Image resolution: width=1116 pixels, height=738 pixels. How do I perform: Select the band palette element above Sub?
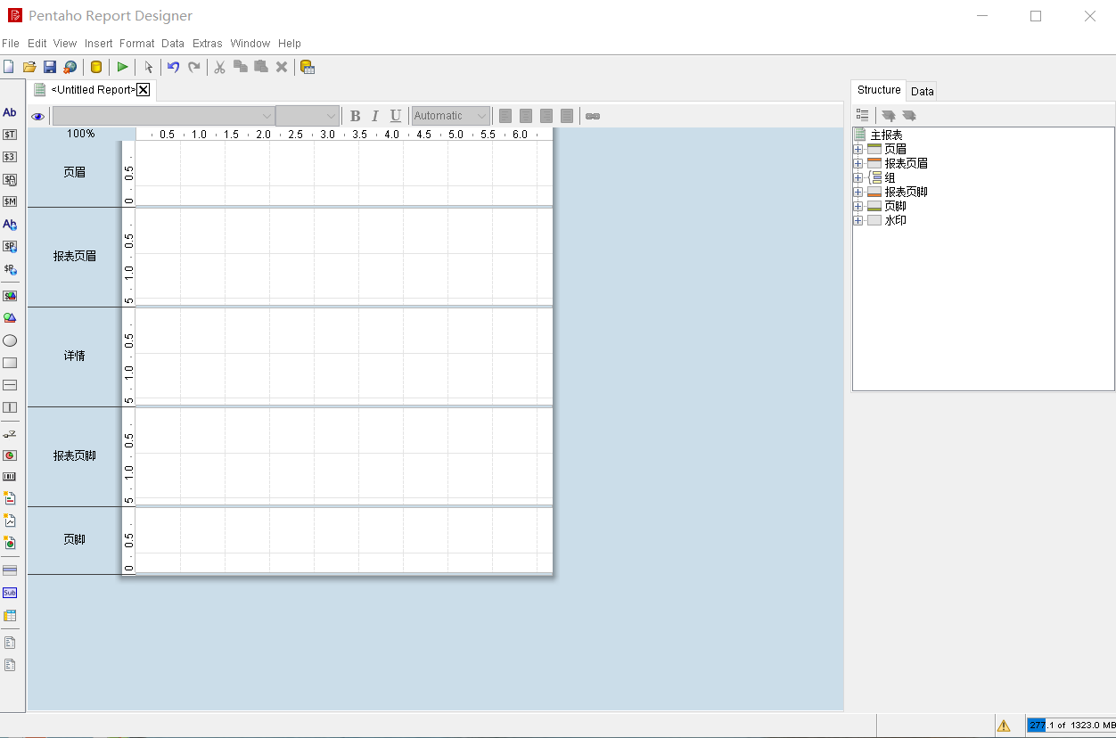pyautogui.click(x=10, y=570)
